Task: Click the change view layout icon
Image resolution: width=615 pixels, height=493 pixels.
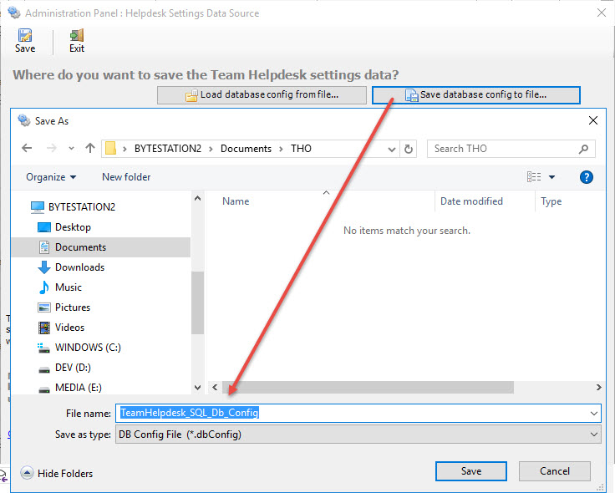Action: coord(535,177)
